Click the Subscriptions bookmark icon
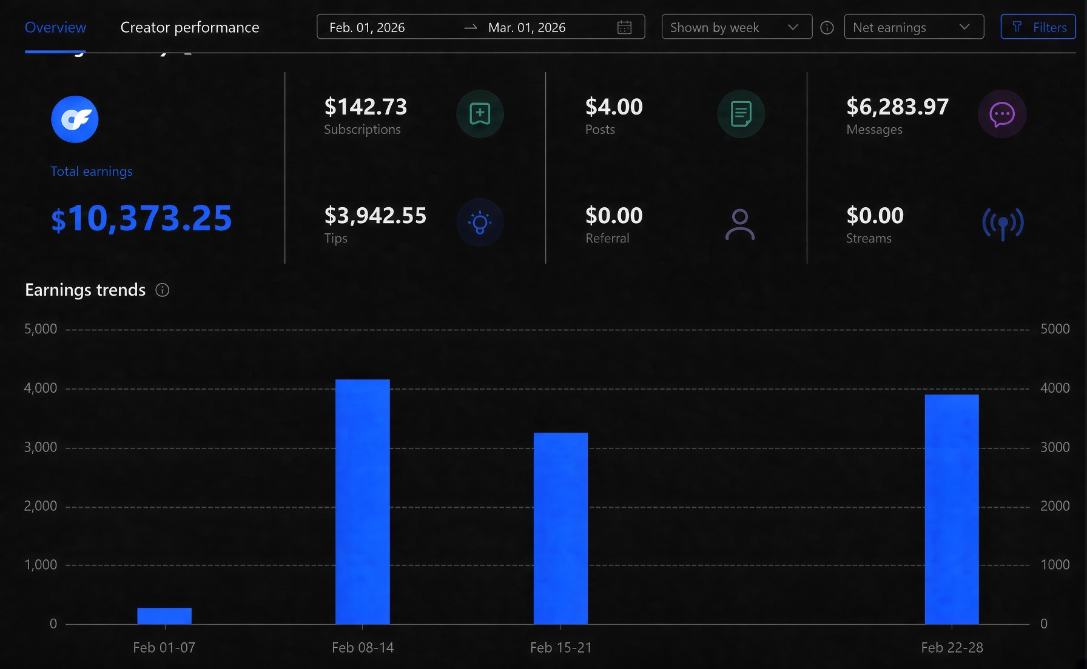1087x669 pixels. [x=480, y=114]
